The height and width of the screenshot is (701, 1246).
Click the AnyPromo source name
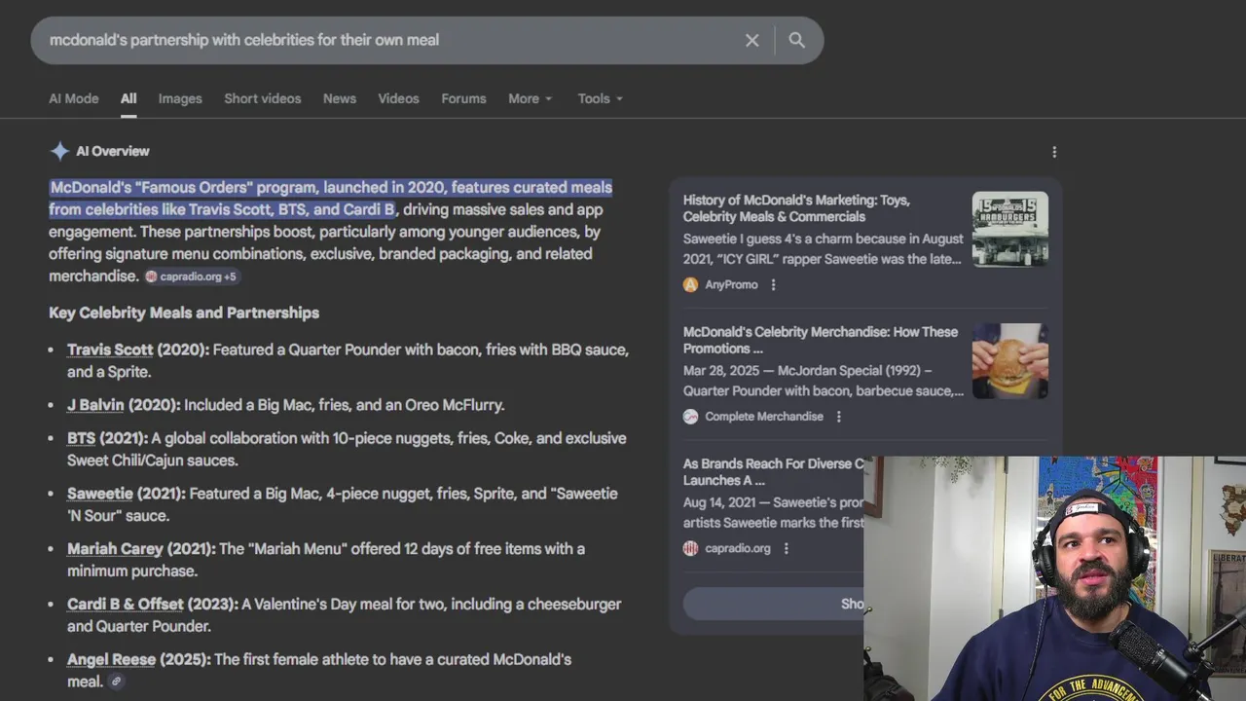pyautogui.click(x=731, y=284)
